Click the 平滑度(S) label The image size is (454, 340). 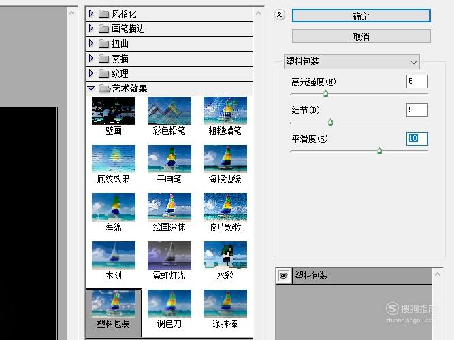point(310,139)
